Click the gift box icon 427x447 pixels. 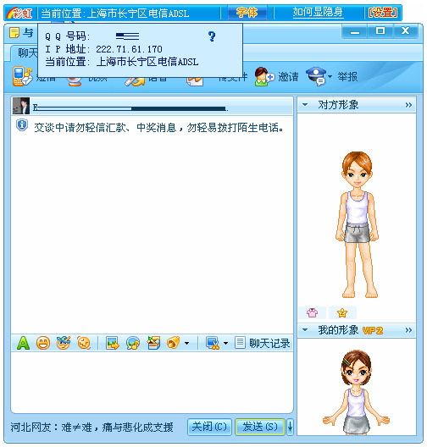[153, 343]
